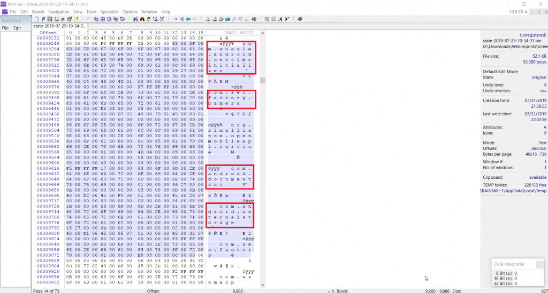
Task: Click the Save (floppy disk) toolbar icon
Action: click(49, 19)
